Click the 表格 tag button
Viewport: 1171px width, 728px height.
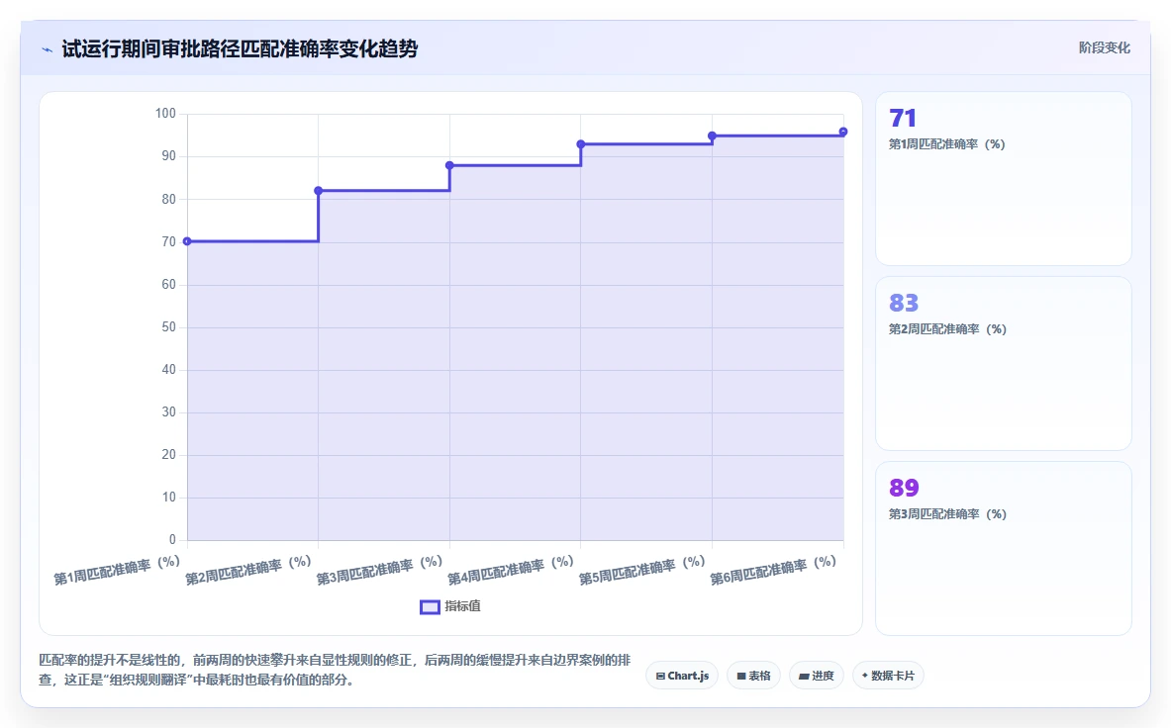click(x=753, y=676)
